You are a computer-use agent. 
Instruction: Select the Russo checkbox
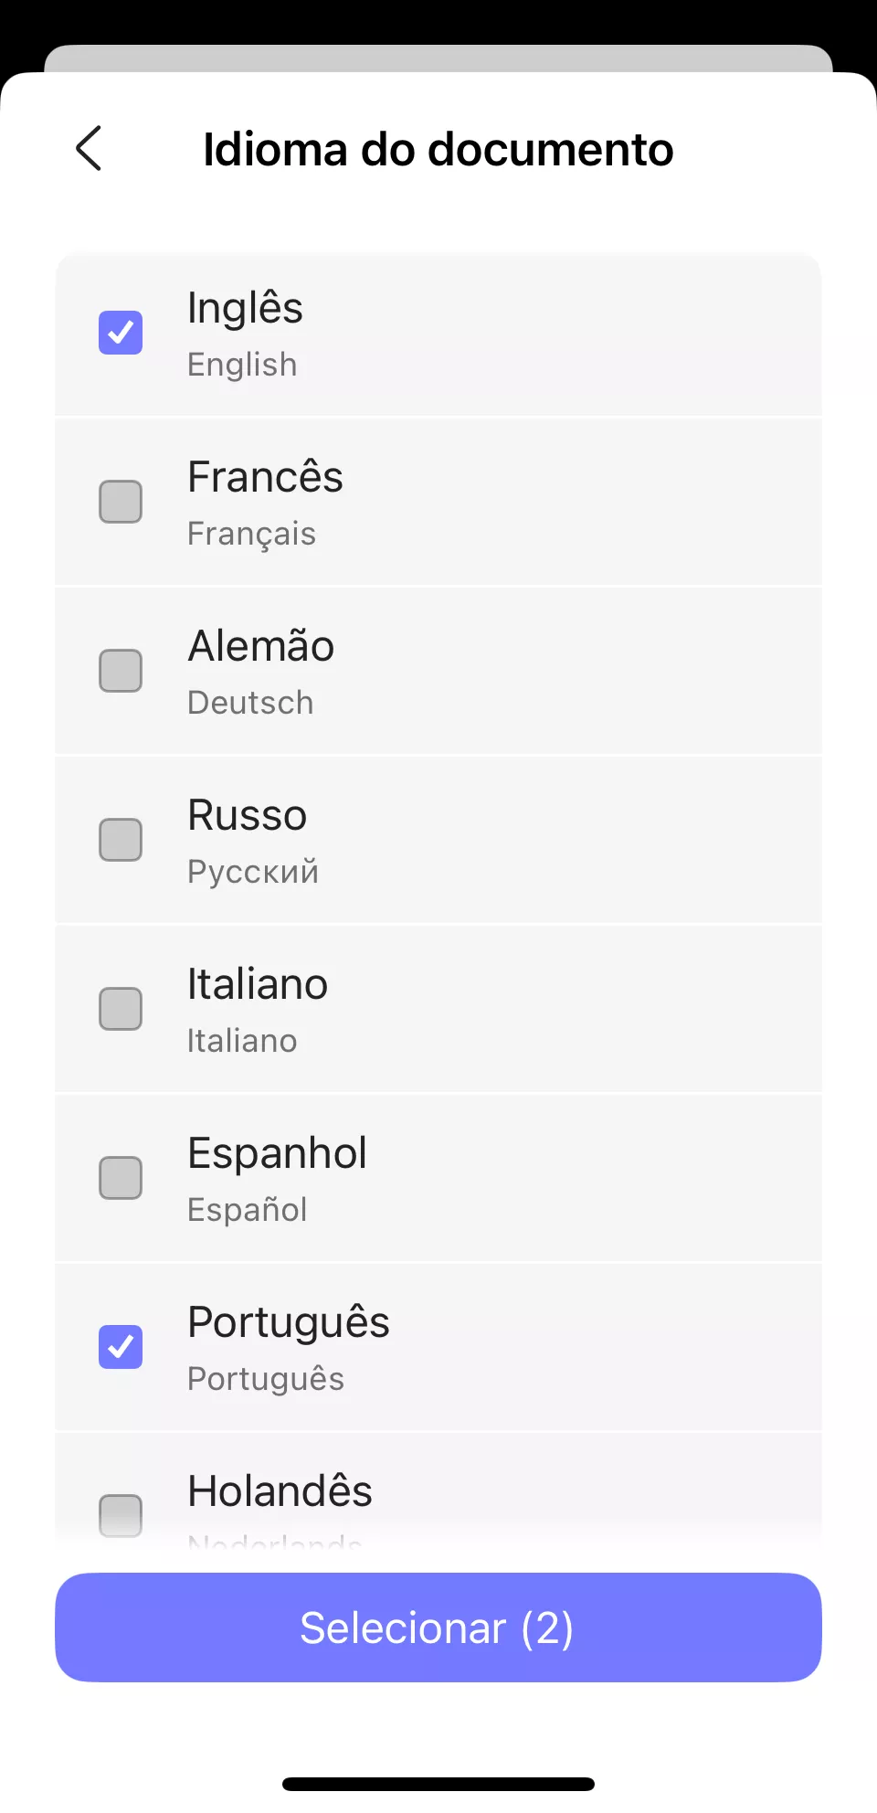coord(121,840)
